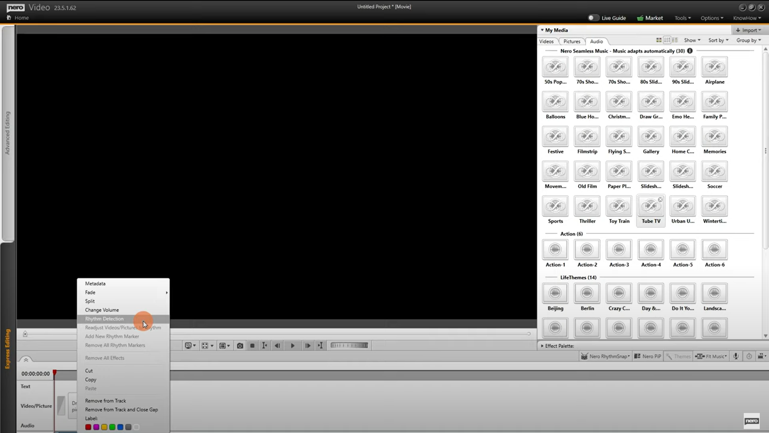This screenshot has height=433, width=769.
Task: Collapse the timeline with the double-chevron
Action: pos(26,359)
